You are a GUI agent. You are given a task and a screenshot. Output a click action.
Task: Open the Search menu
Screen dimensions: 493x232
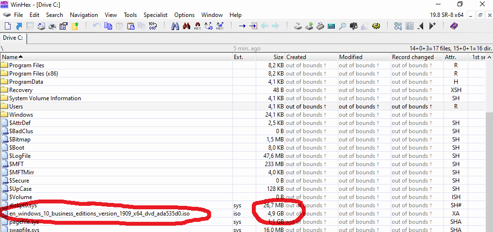click(54, 15)
